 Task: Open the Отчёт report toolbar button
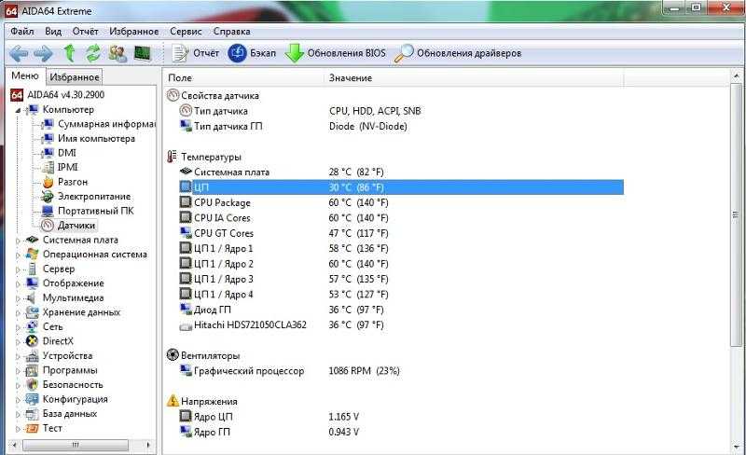point(196,53)
